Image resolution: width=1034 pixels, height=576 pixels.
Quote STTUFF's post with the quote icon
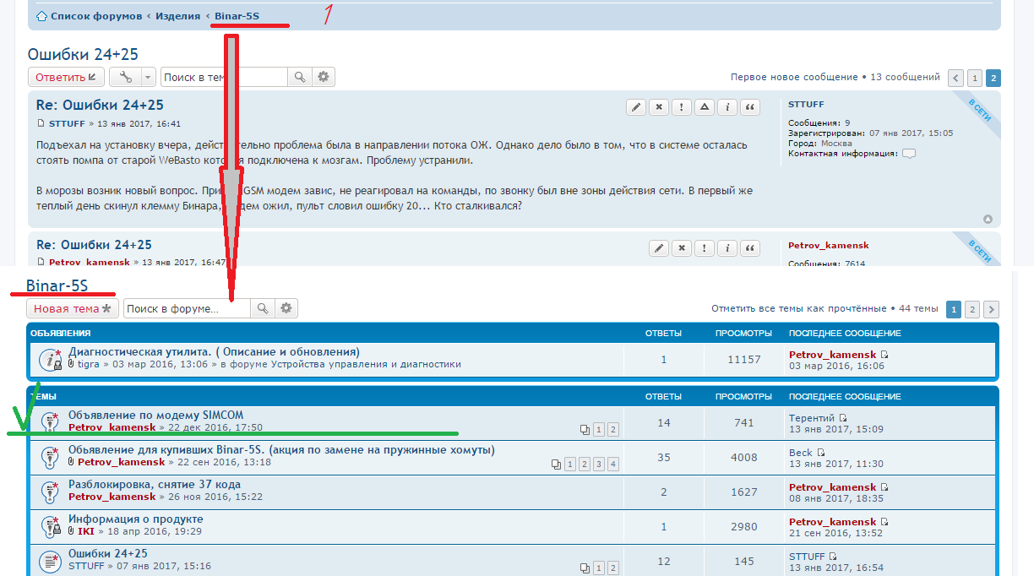click(x=749, y=107)
